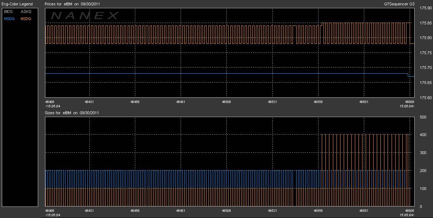The height and width of the screenshot is (218, 433).
Task: Click sequence tick 46581 under Sizes chart
Action: click(364, 211)
